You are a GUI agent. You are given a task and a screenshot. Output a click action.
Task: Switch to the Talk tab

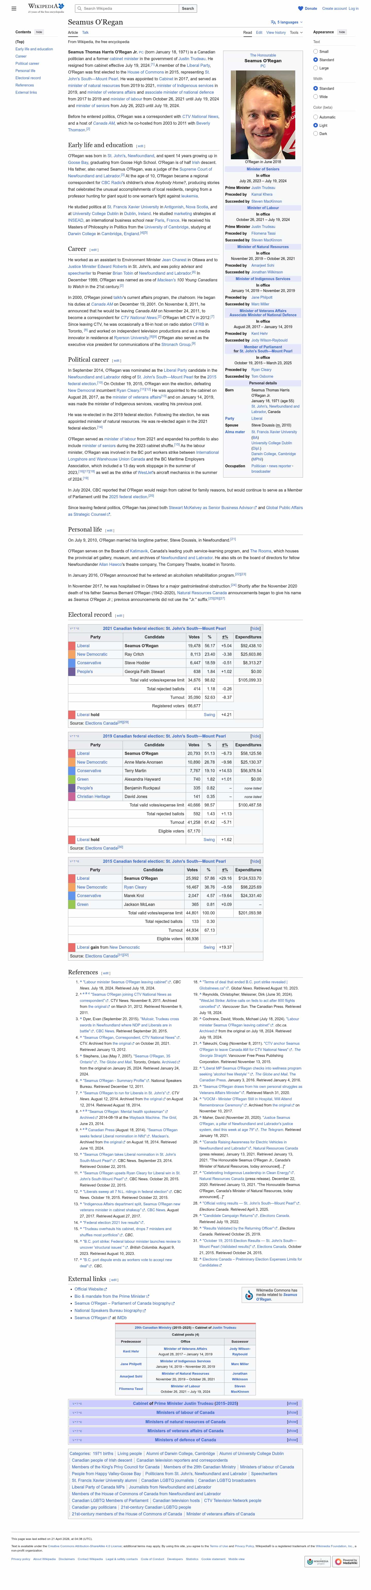(x=86, y=32)
